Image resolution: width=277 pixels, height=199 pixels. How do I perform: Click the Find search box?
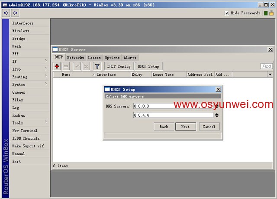pos(267,66)
